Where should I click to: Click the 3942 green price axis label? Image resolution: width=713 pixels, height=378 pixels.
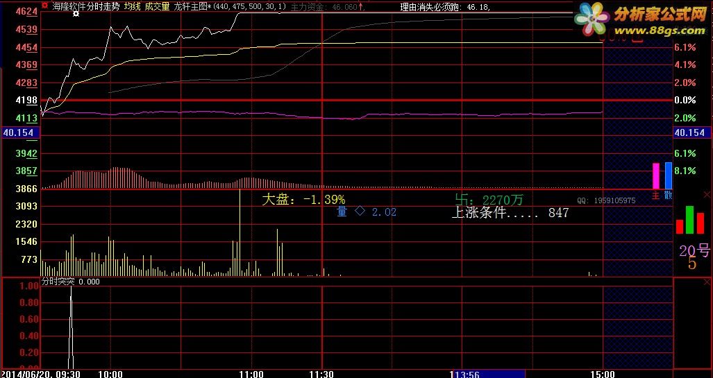(26, 153)
